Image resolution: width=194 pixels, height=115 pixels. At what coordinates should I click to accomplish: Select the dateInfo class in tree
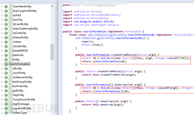pyautogui.click(x=18, y=55)
